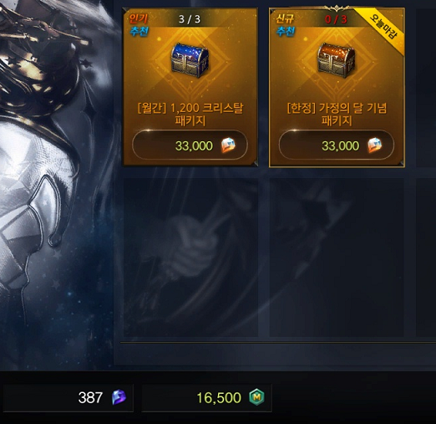Open the [월간] 1,200 크리스탈 패키지 card title

tap(190, 115)
